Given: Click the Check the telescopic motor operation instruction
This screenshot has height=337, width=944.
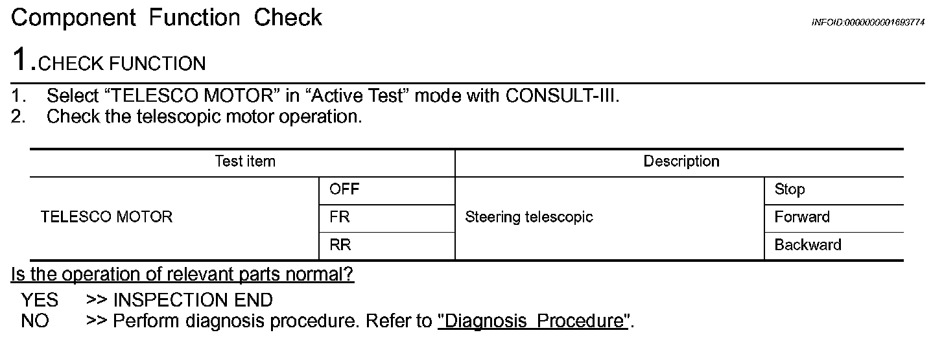Looking at the screenshot, I should (x=204, y=117).
